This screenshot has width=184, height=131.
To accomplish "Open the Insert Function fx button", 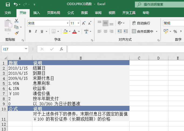I will [62, 49].
